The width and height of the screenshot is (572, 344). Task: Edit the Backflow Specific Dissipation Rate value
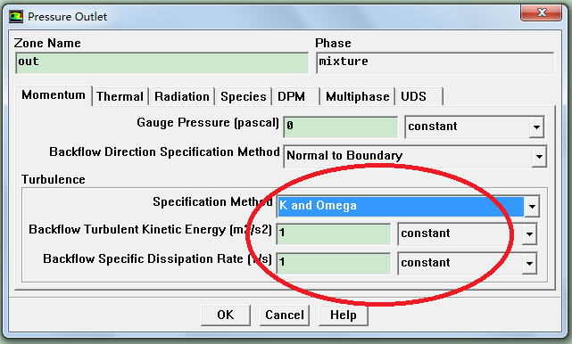pos(334,264)
